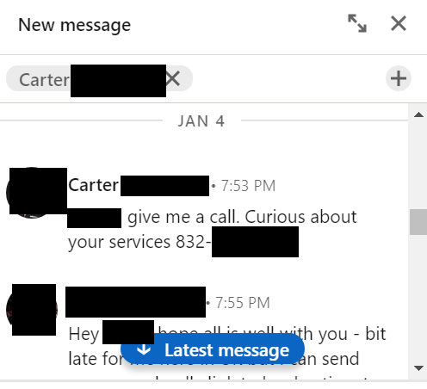427x389 pixels.
Task: Close the New message window
Action: pyautogui.click(x=399, y=23)
